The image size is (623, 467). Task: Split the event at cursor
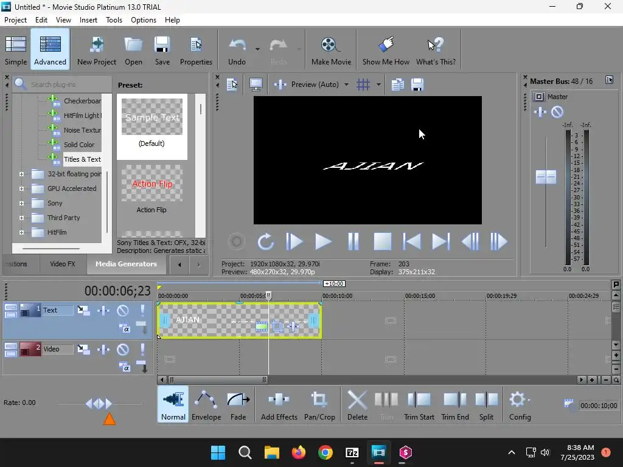[486, 405]
